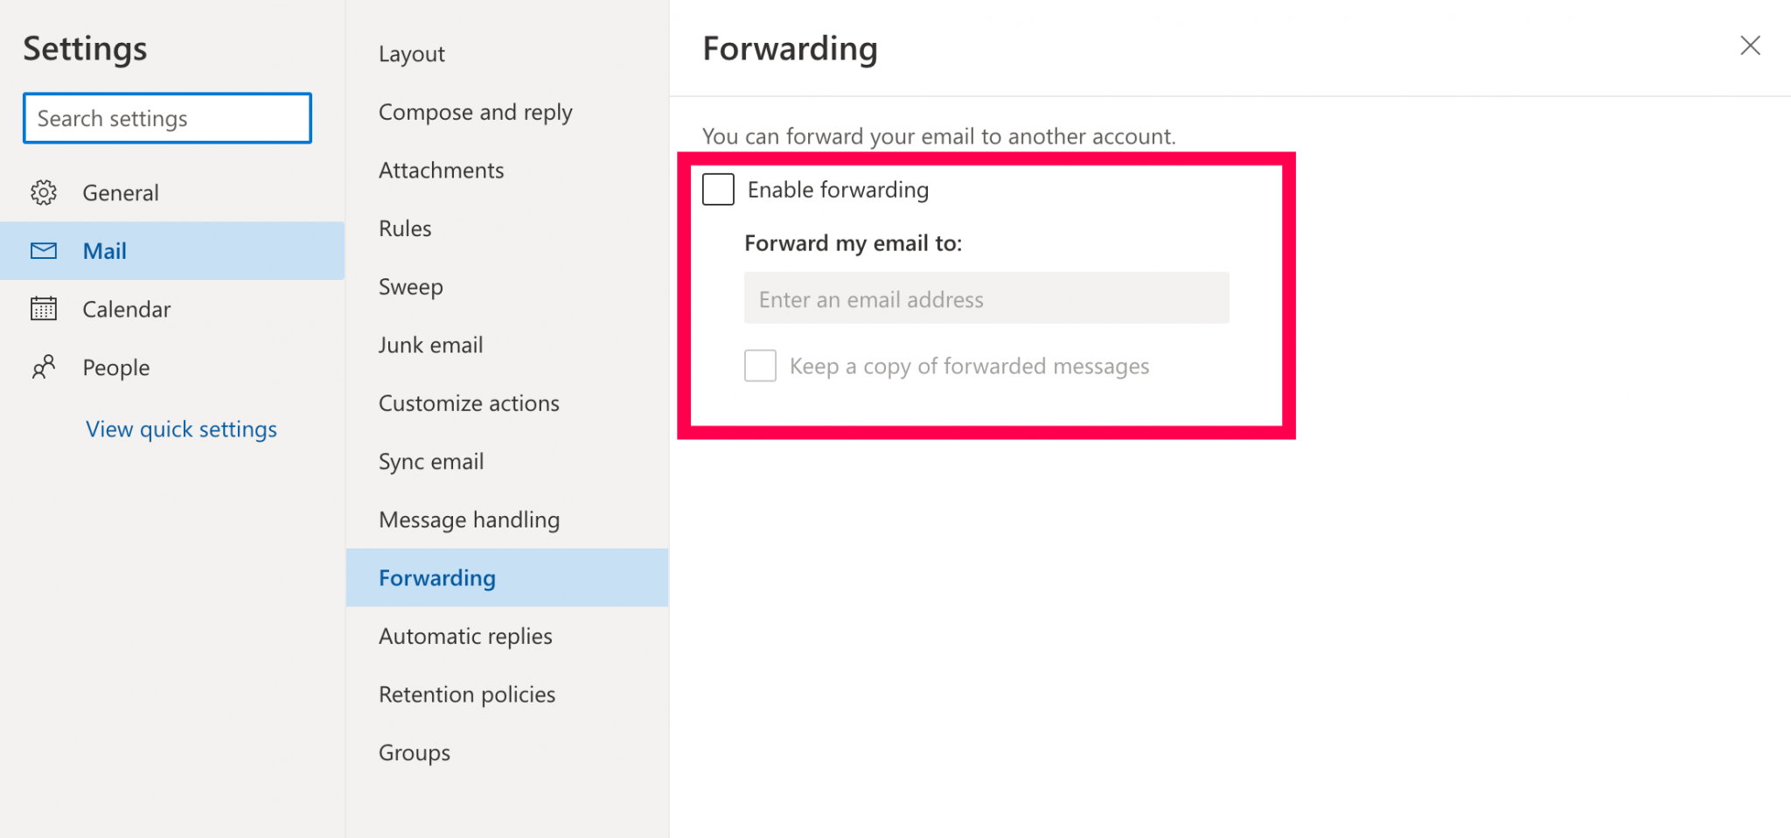Screen dimensions: 1791x838
Task: Toggle keep a copy of forwarded messages
Action: [760, 366]
